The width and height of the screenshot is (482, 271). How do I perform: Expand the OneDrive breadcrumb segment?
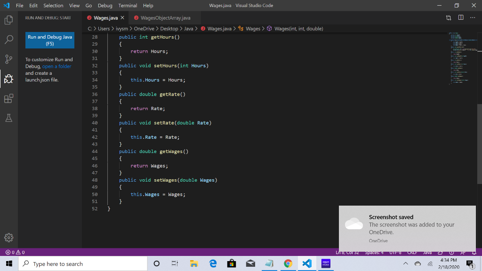(x=144, y=29)
